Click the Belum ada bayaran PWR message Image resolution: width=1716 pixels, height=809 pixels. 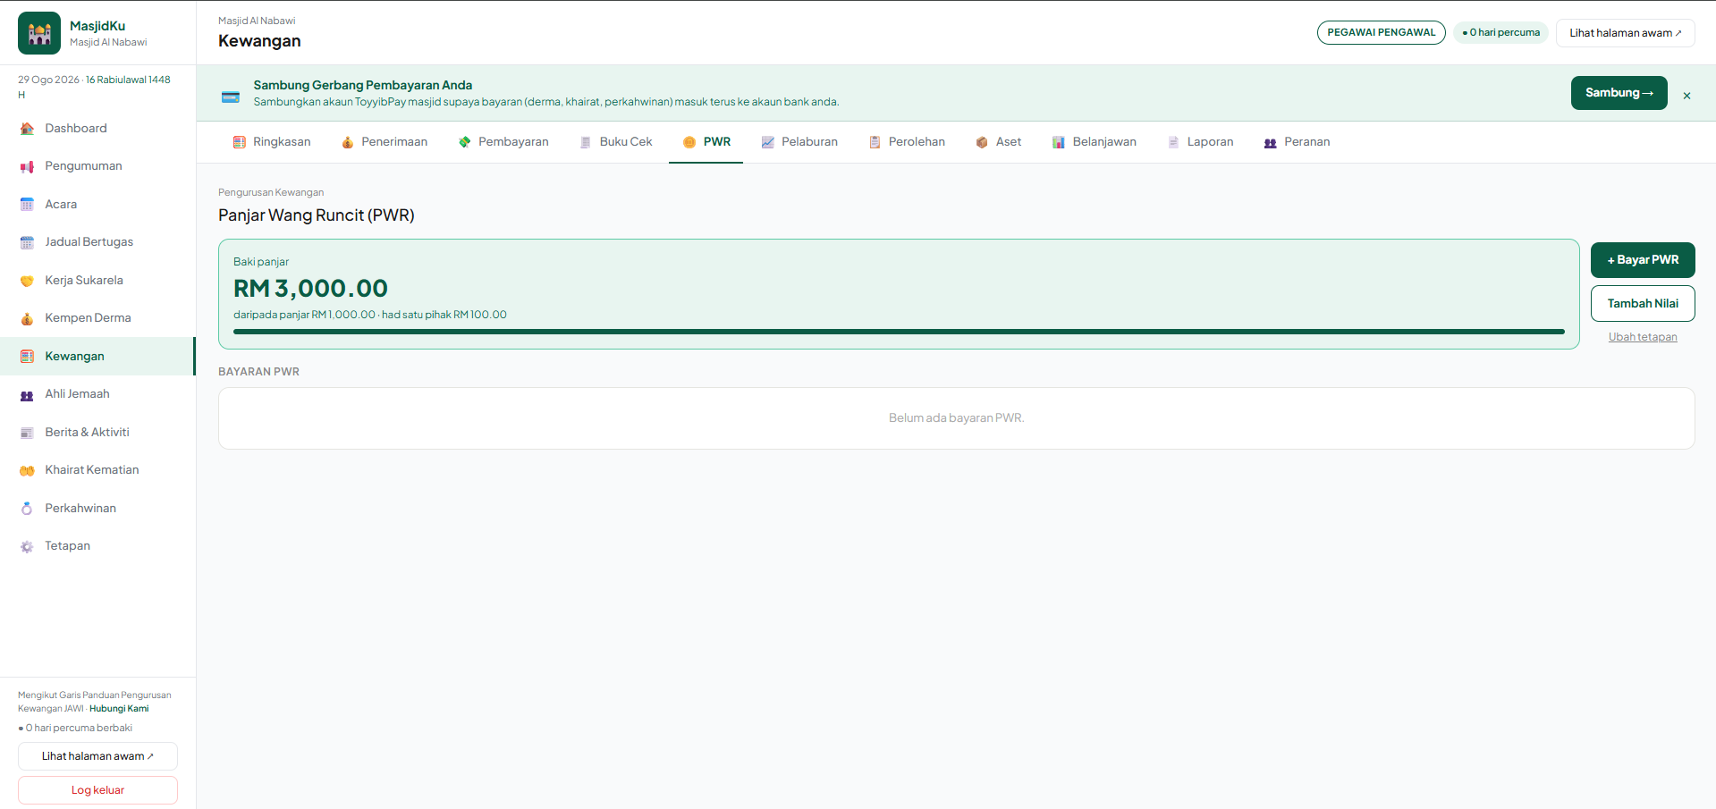pyautogui.click(x=956, y=418)
